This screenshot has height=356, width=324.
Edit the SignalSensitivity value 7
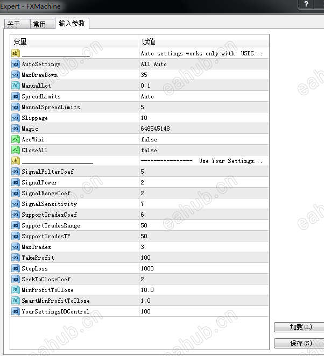(x=203, y=204)
